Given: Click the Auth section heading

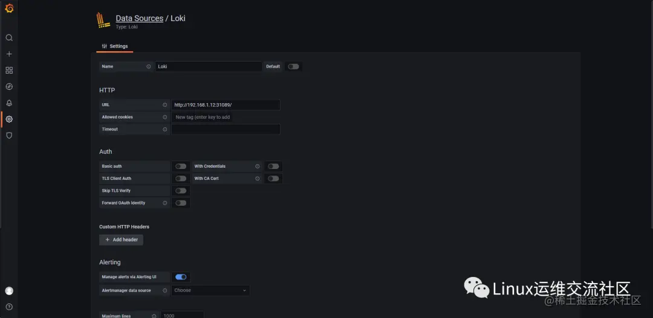Looking at the screenshot, I should tap(106, 151).
